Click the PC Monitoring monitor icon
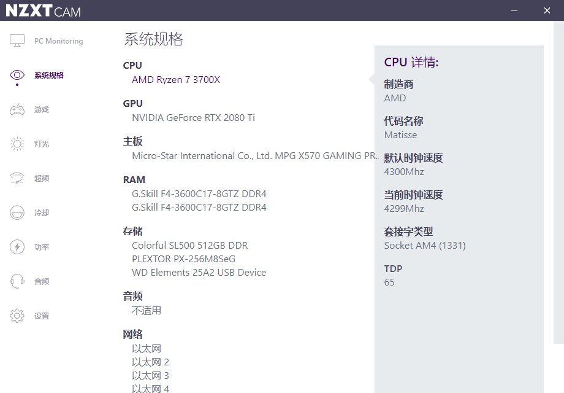 point(17,41)
